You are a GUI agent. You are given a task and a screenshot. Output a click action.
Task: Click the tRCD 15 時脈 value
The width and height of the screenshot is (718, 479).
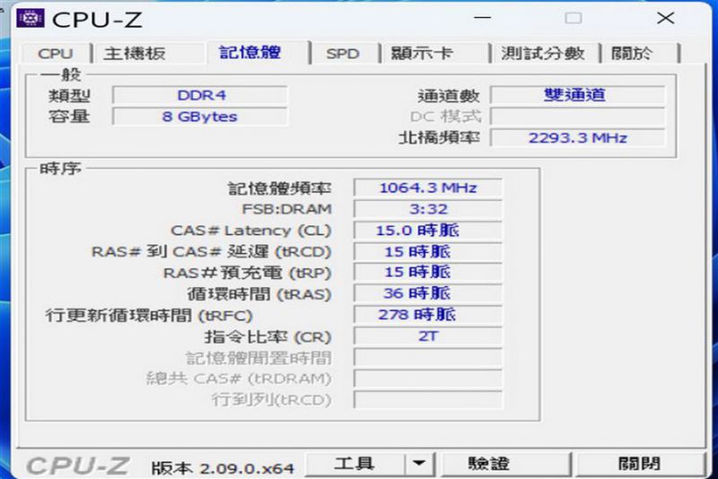[x=428, y=251]
